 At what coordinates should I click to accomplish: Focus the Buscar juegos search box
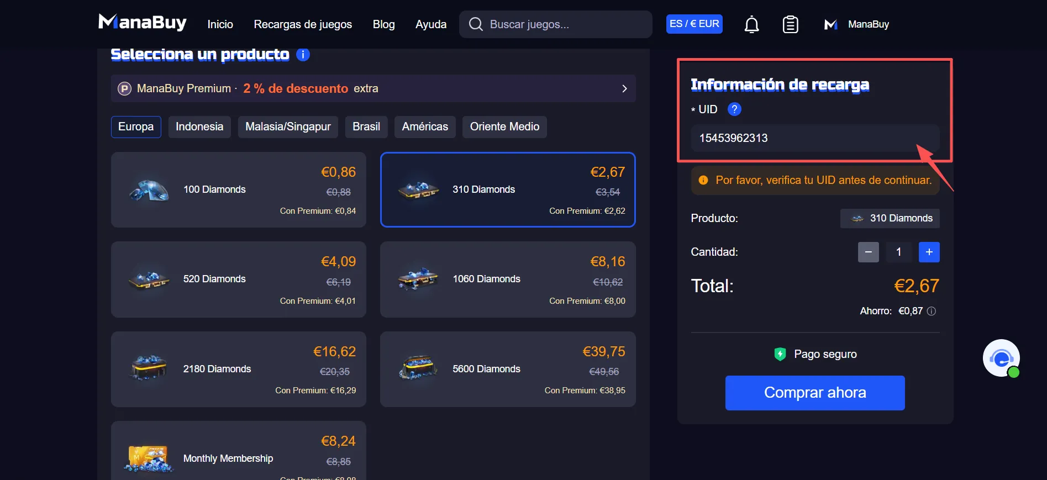click(555, 24)
